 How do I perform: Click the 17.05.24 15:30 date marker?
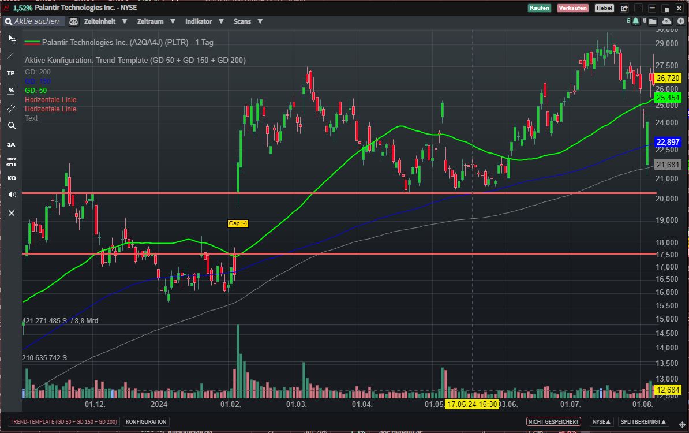(x=472, y=404)
